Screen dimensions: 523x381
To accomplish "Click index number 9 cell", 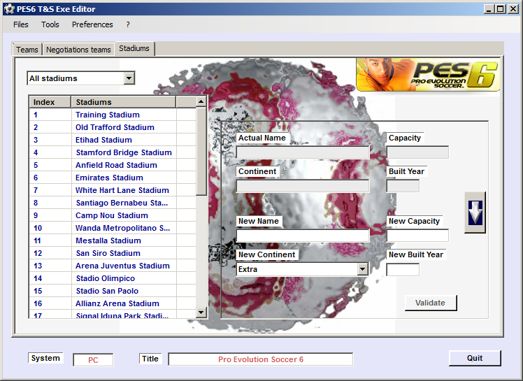I will [50, 215].
